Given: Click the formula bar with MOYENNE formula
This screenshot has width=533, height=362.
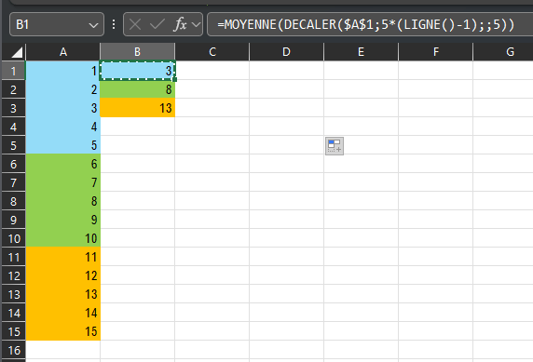Looking at the screenshot, I should [370, 24].
